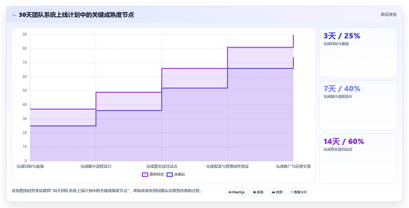Click the header icon beside the chart title
Screen dimensions: 409x208
tap(14, 15)
